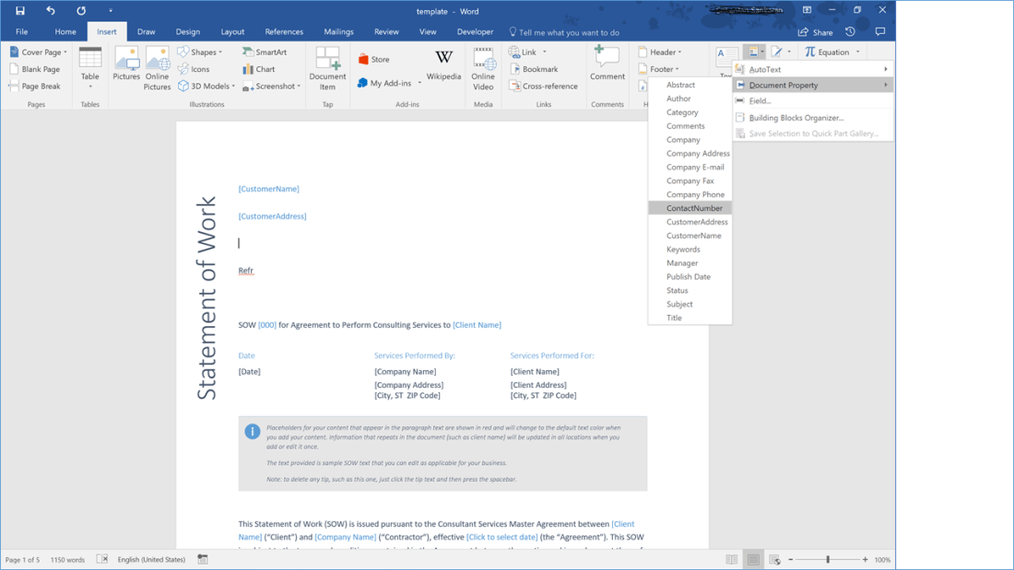
Task: Select ContactNumber from the property list
Action: point(694,208)
